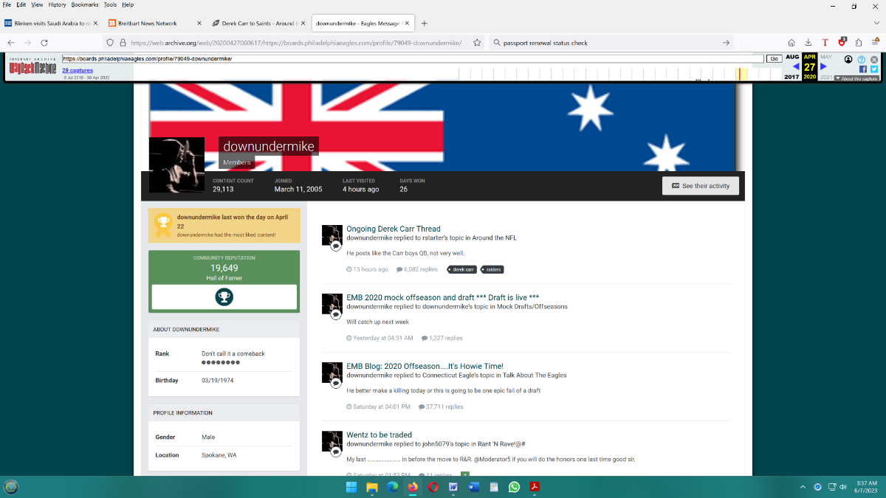Bookmark this page with the star
The image size is (886, 498).
coord(477,43)
